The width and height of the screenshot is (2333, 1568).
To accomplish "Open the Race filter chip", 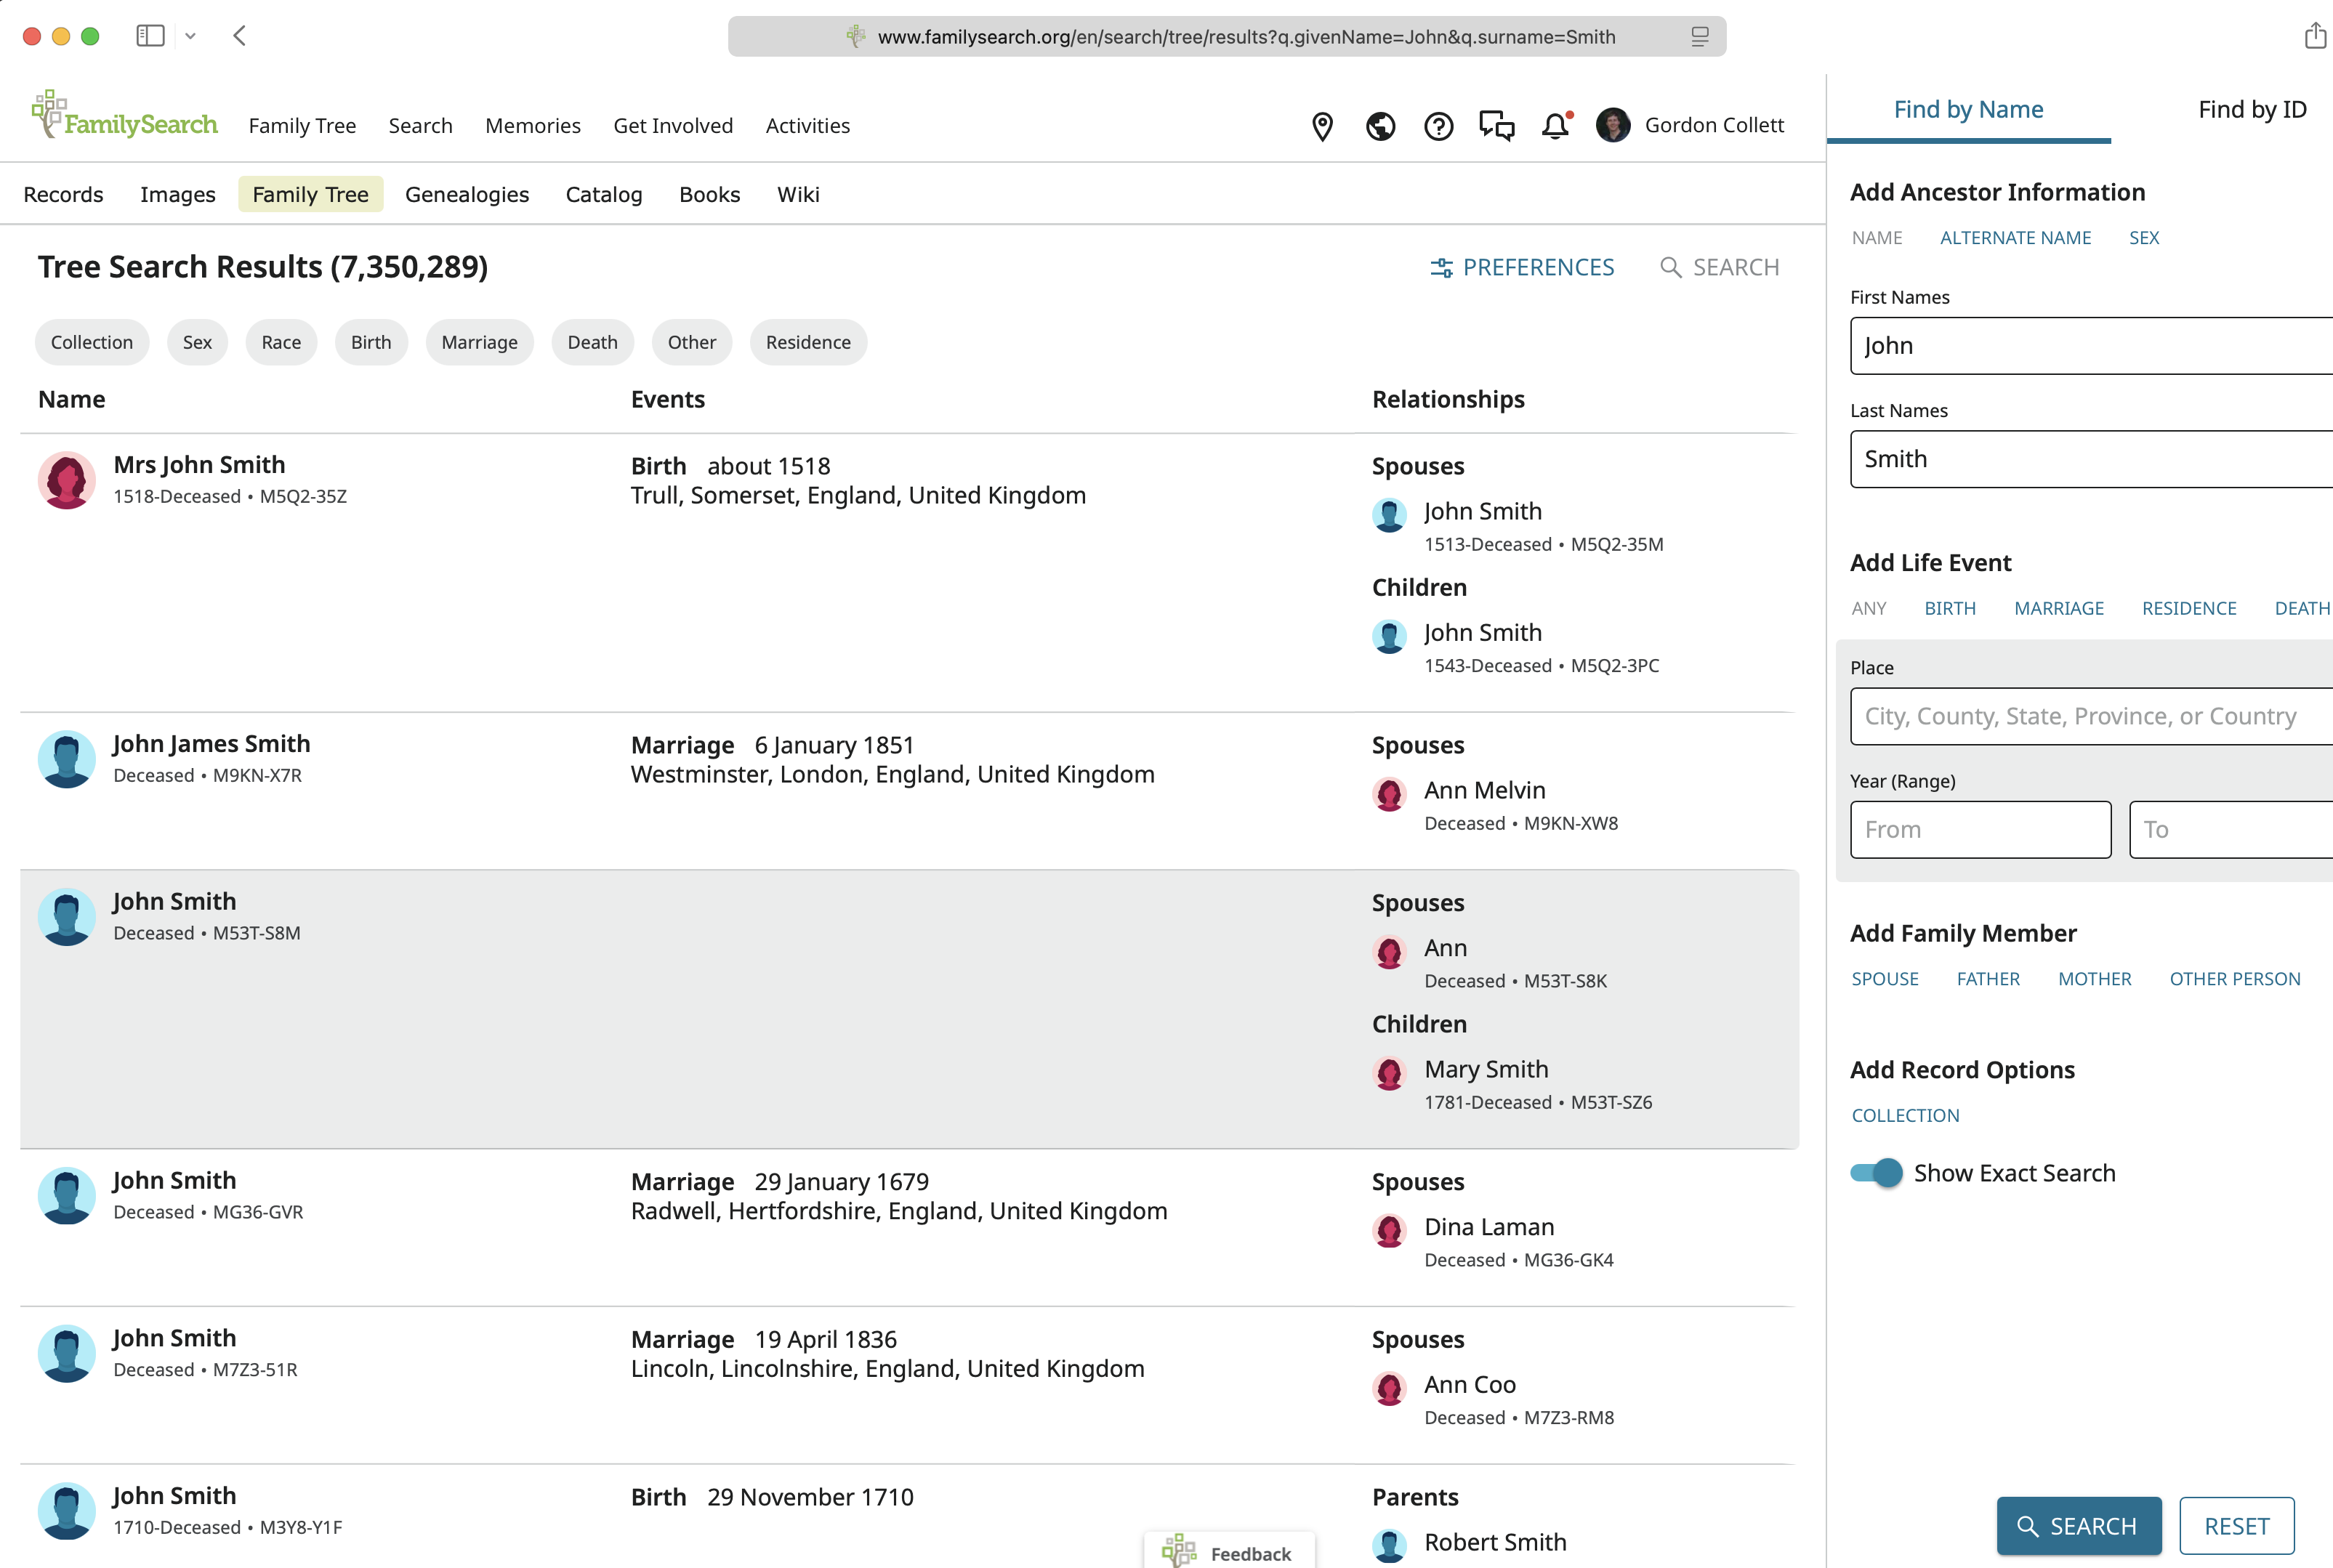I will click(x=281, y=342).
